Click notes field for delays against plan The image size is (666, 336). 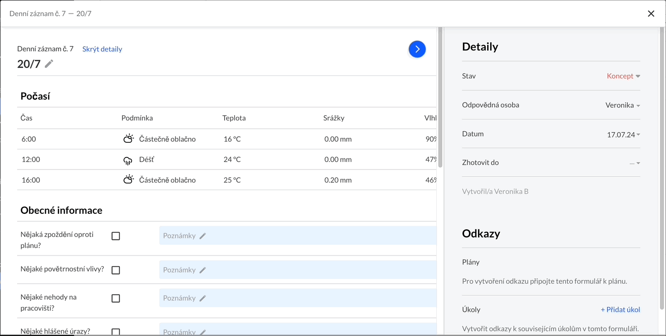click(x=298, y=235)
